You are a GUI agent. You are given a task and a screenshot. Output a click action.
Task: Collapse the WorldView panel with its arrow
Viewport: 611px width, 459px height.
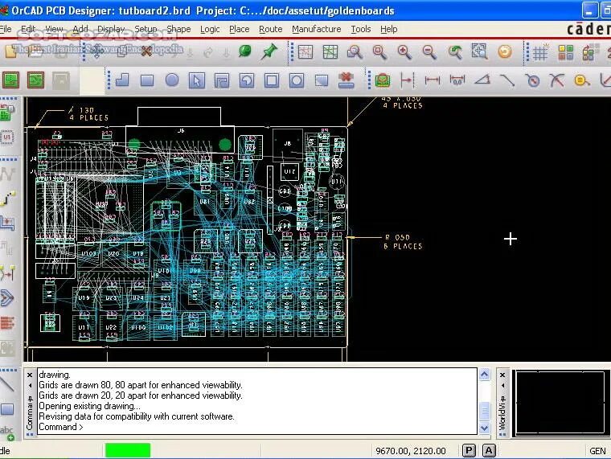[x=503, y=385]
